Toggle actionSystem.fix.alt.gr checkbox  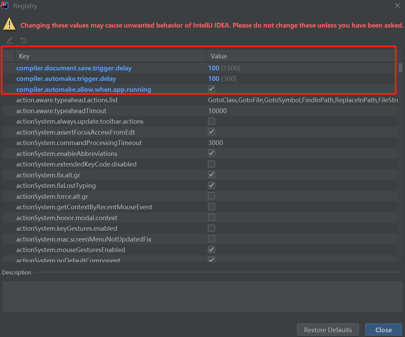tap(212, 175)
